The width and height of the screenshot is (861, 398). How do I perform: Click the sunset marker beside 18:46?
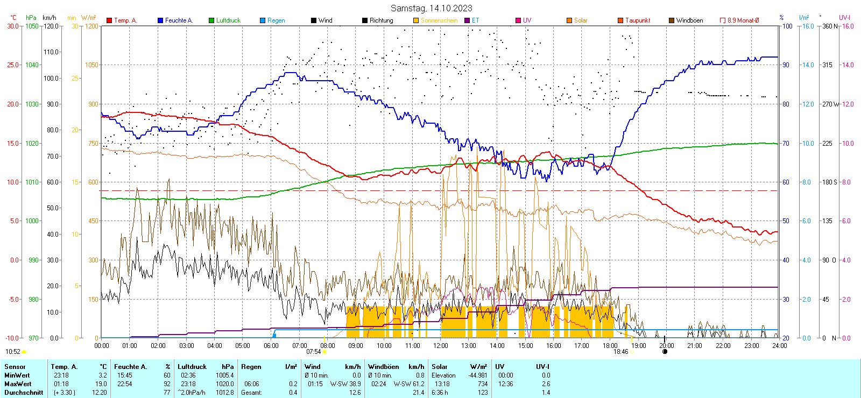coord(632,352)
